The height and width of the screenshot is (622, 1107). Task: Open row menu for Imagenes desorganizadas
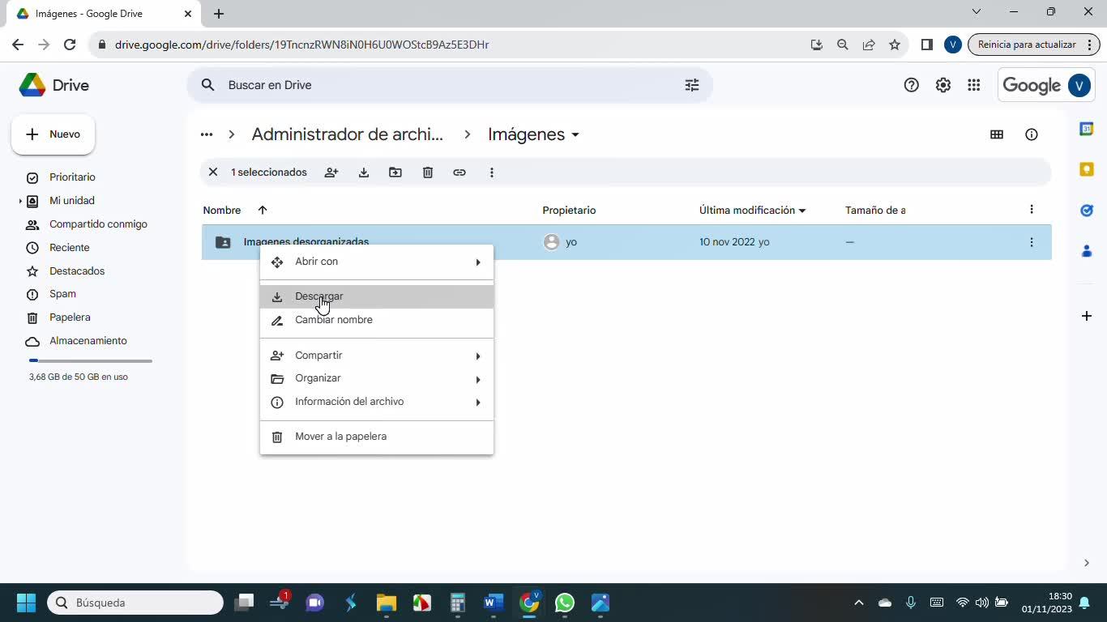[x=1032, y=242]
